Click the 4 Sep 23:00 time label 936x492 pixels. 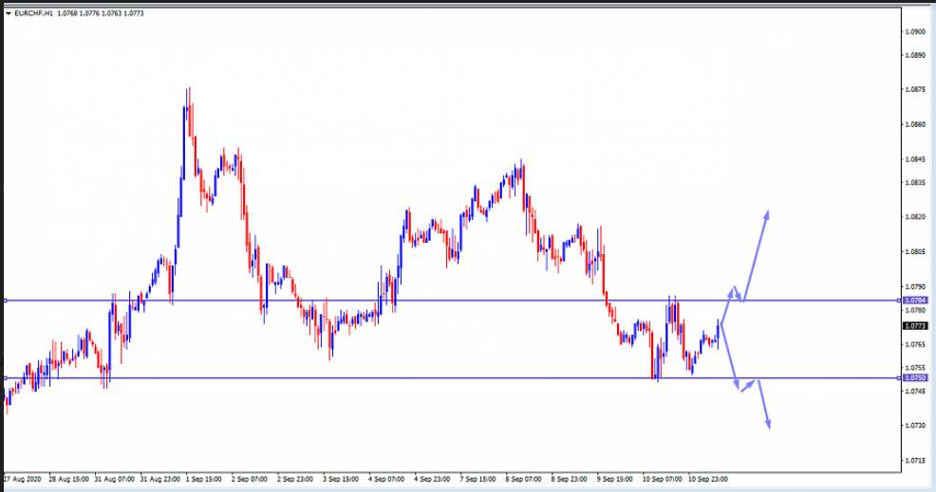click(x=432, y=479)
